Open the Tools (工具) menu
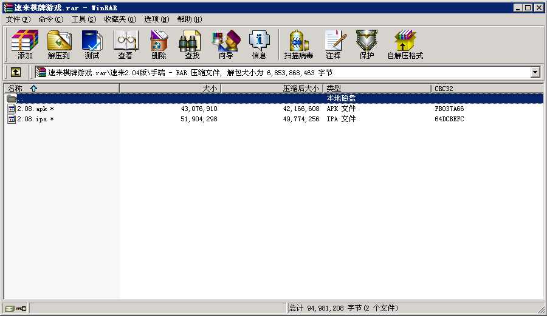Image resolution: width=547 pixels, height=316 pixels. tap(84, 19)
